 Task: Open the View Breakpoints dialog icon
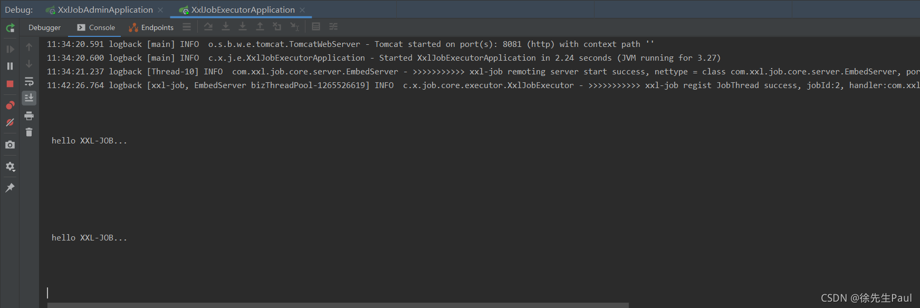click(x=10, y=105)
